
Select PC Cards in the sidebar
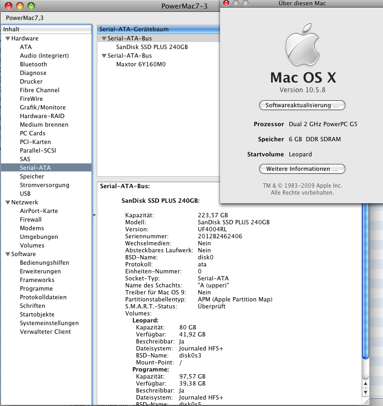point(32,133)
